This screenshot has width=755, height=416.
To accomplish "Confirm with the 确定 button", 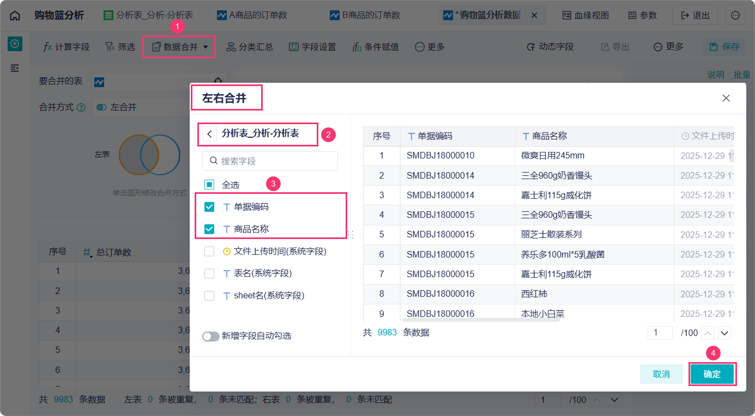I will click(712, 374).
